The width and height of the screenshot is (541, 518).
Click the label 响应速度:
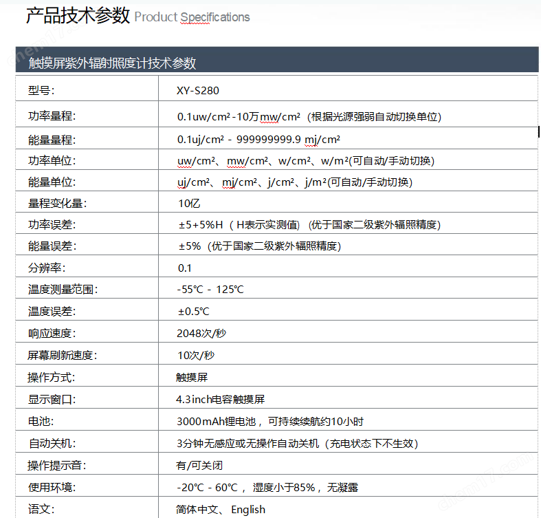click(52, 333)
